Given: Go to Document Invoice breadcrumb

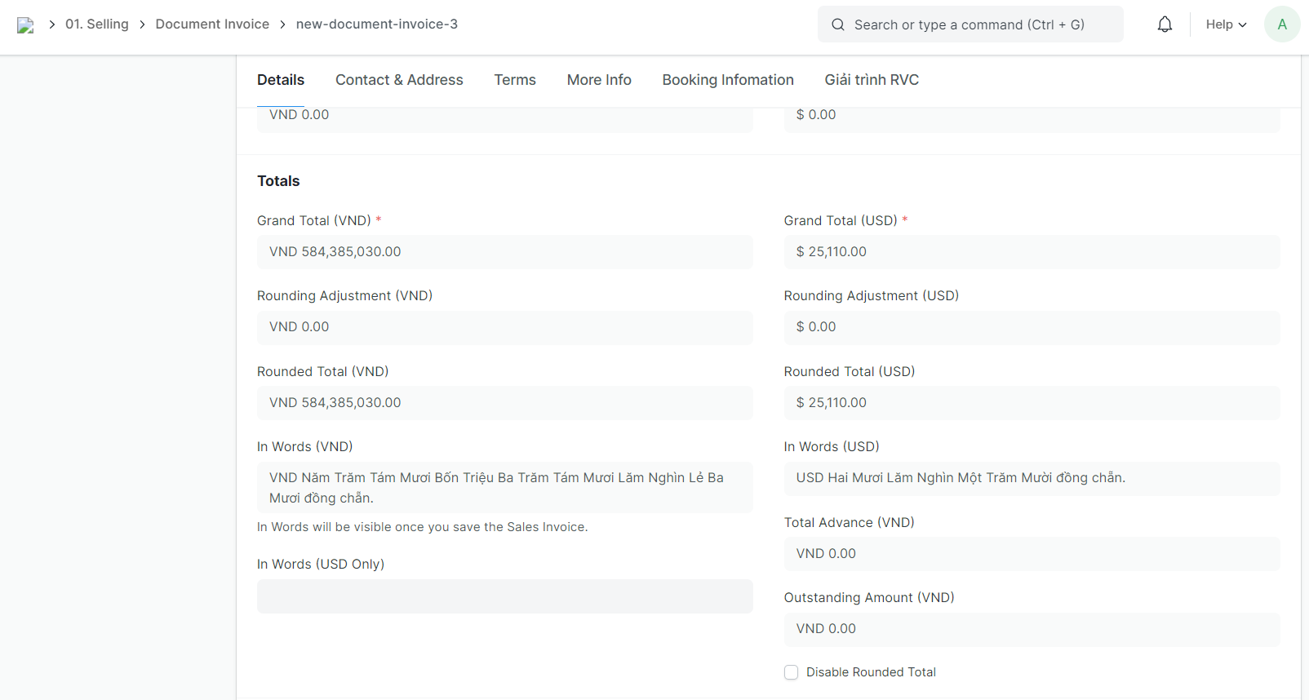Looking at the screenshot, I should pos(212,24).
